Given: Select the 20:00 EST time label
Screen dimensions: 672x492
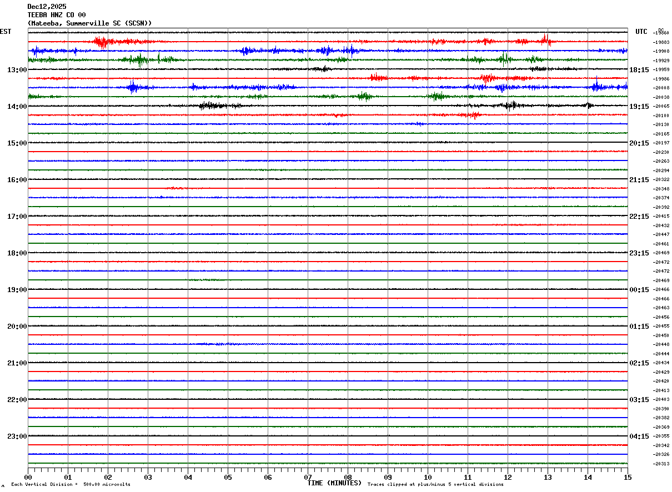Looking at the screenshot, I should [x=17, y=327].
